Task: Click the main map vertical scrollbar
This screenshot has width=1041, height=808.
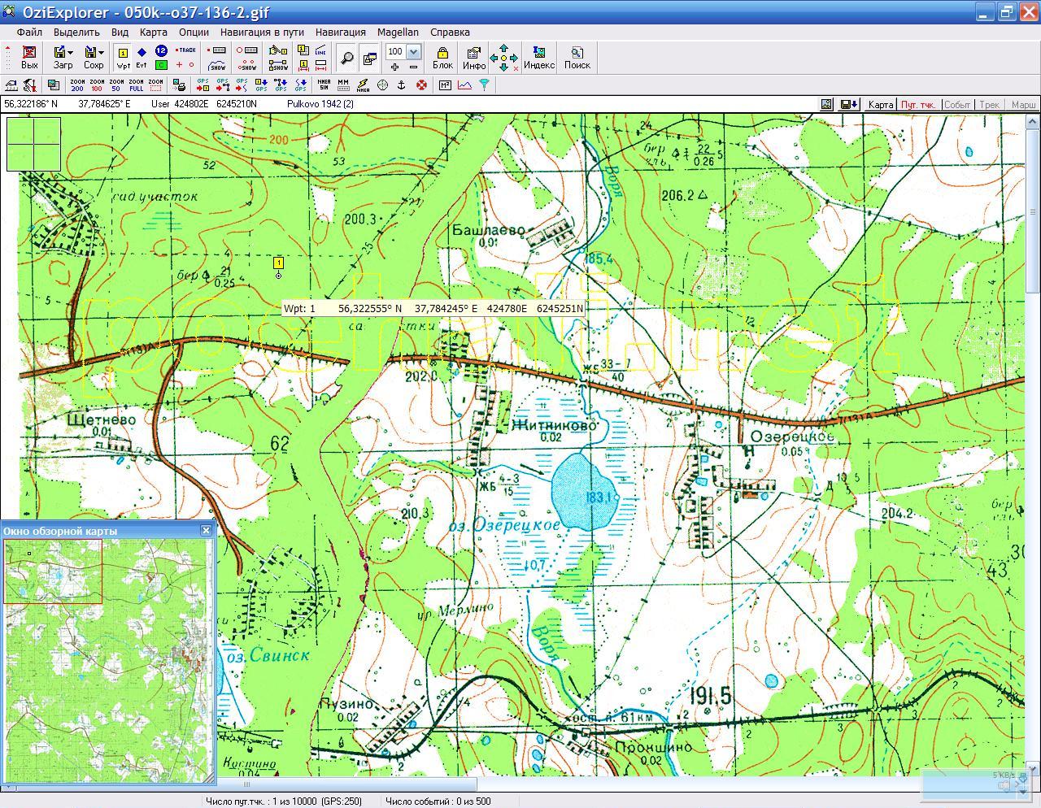Action: click(x=1034, y=444)
